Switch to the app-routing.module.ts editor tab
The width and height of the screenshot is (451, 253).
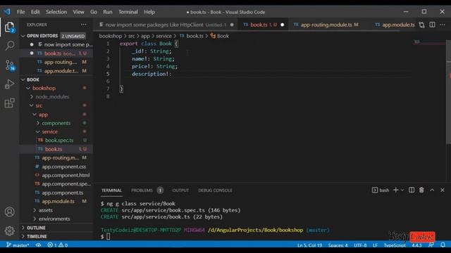click(x=326, y=25)
